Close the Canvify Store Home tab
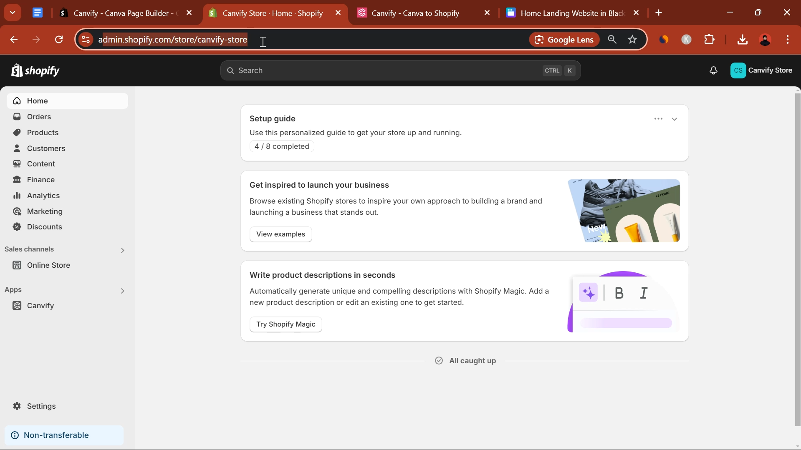This screenshot has height=450, width=801. pos(338,13)
